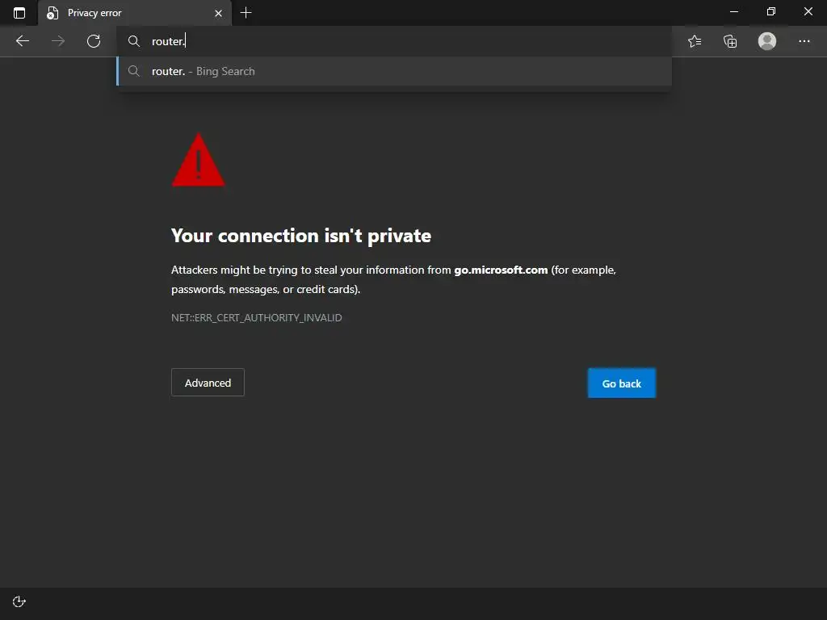Click the forward navigation arrow
This screenshot has width=827, height=620.
(58, 41)
